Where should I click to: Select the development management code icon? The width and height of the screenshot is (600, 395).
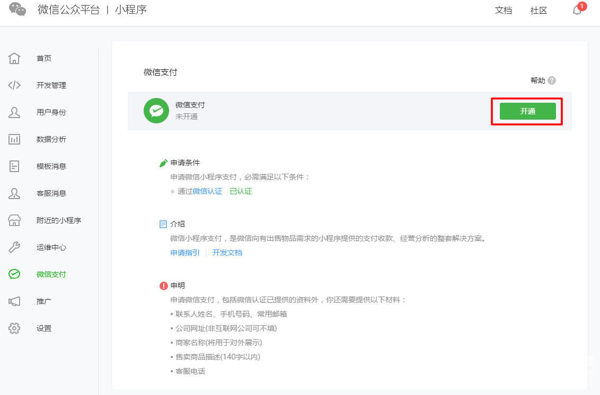point(14,85)
